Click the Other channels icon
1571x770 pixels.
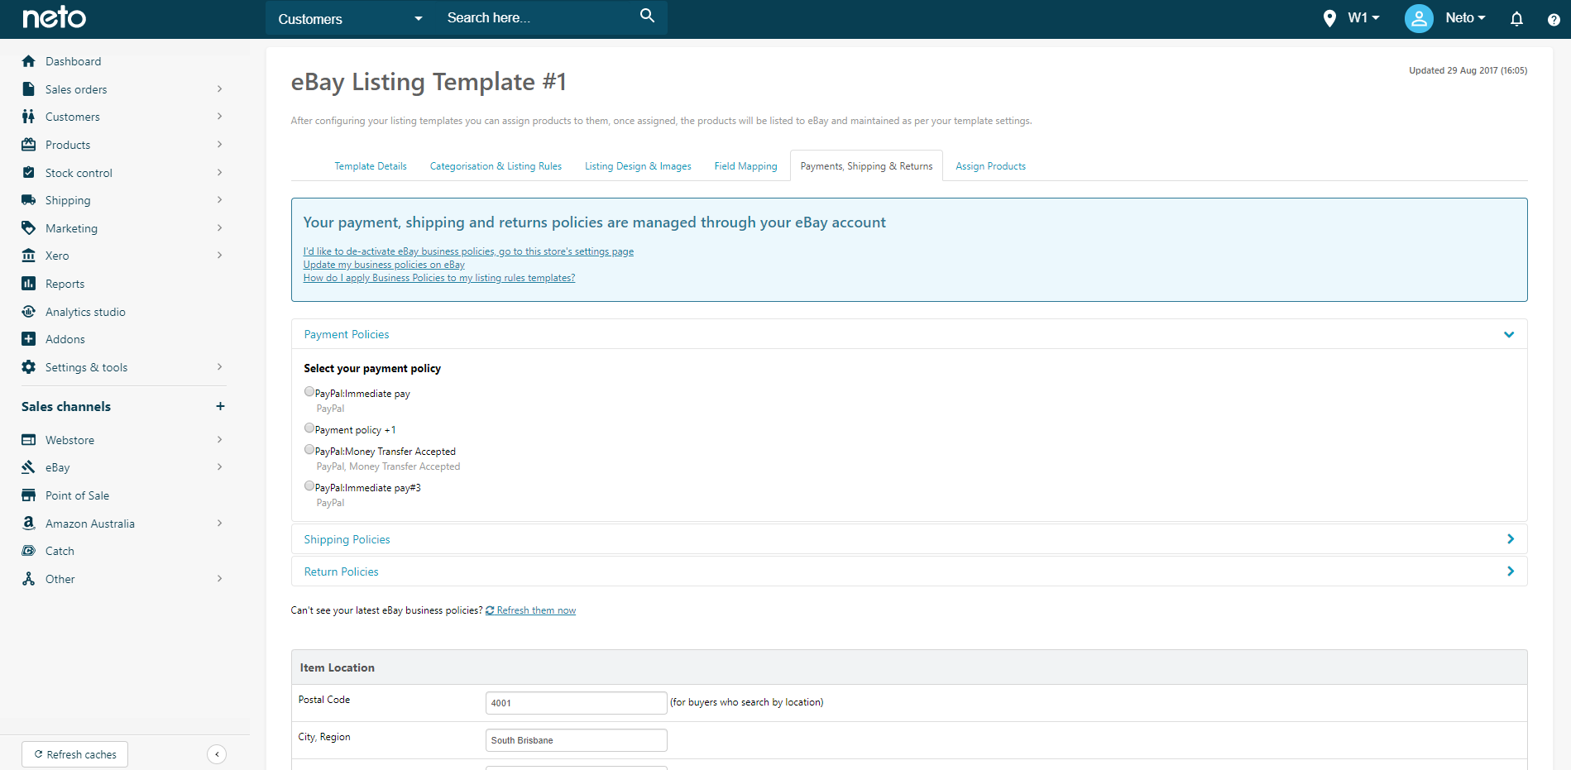click(29, 579)
